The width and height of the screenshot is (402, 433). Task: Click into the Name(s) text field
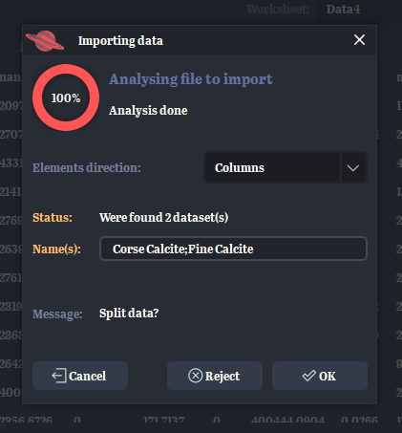coord(233,249)
